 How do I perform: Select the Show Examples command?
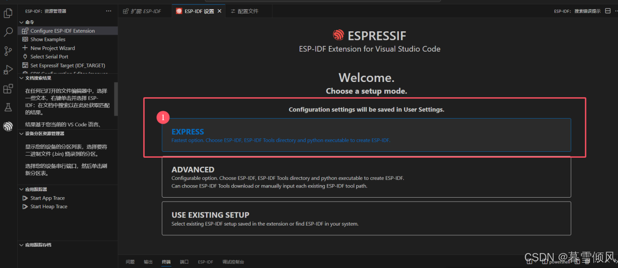point(68,40)
